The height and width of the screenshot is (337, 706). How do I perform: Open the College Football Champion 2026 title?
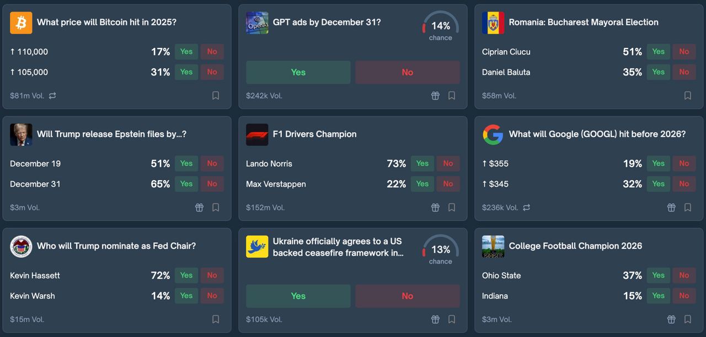(x=575, y=246)
